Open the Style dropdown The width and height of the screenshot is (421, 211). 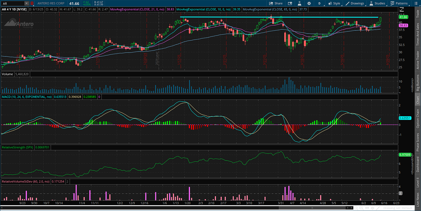tap(334, 3)
